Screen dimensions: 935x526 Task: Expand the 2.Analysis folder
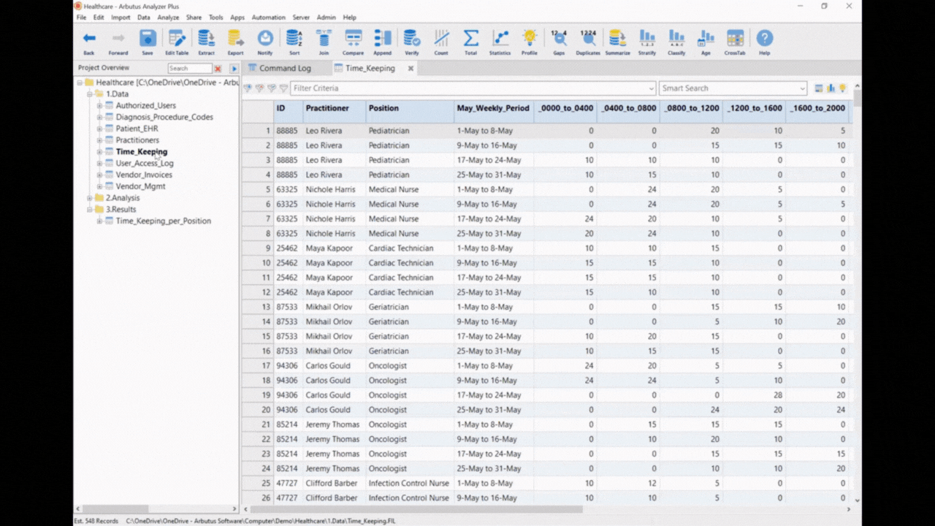point(90,198)
